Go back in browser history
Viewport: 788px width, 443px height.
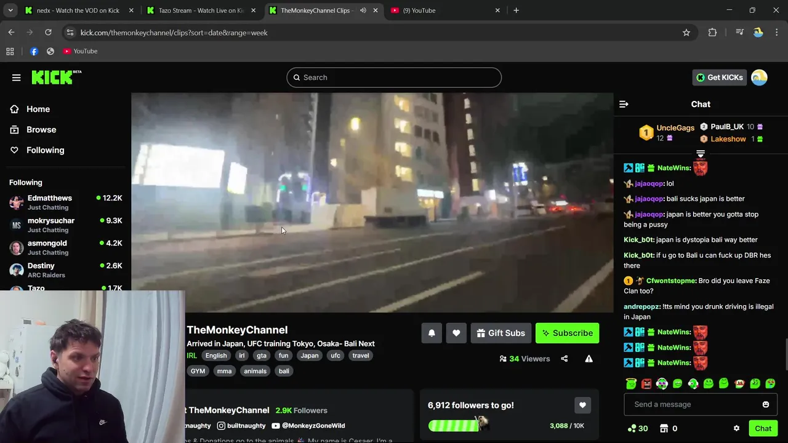click(11, 33)
